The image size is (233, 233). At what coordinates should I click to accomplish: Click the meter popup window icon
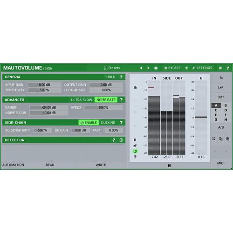(135, 146)
